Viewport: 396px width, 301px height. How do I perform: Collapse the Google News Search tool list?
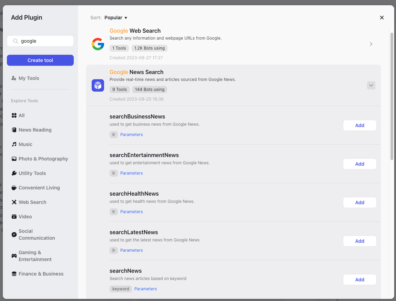371,85
